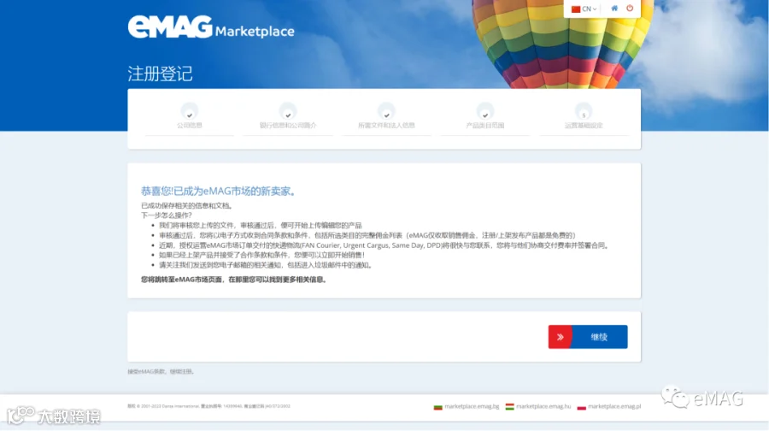Click the Polish flag icon in footer
This screenshot has width=769, height=431.
582,407
